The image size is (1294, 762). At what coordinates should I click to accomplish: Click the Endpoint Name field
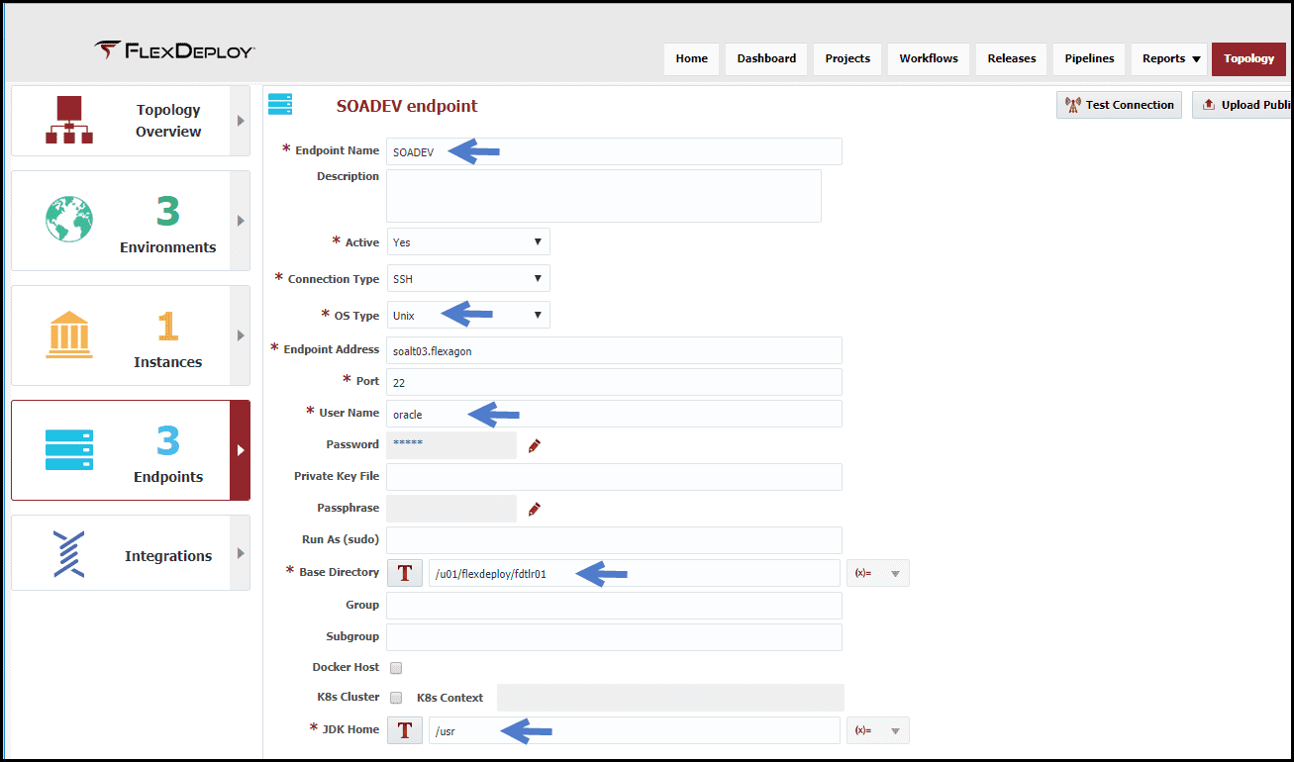(614, 151)
